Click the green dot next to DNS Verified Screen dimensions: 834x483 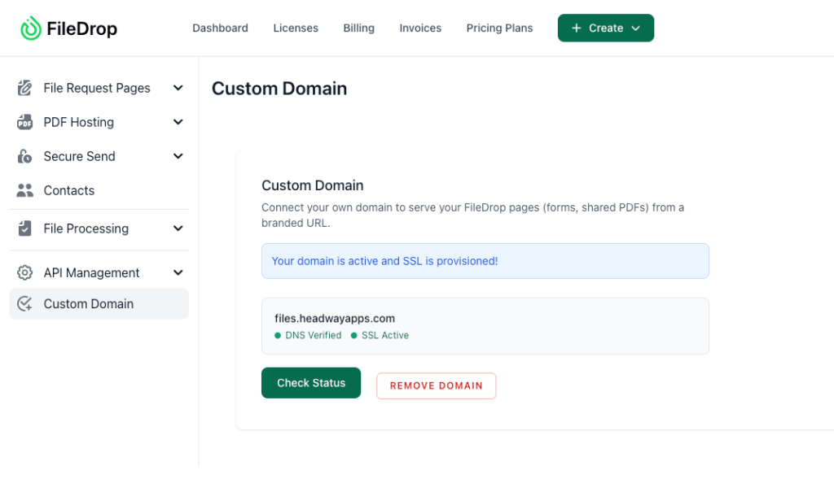point(278,335)
